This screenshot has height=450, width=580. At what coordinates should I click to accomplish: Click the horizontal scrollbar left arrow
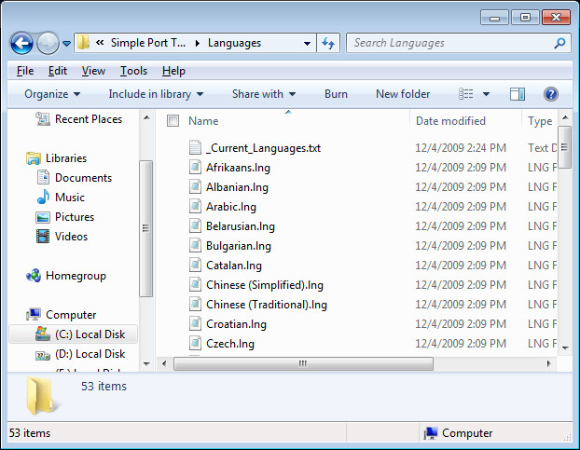164,363
